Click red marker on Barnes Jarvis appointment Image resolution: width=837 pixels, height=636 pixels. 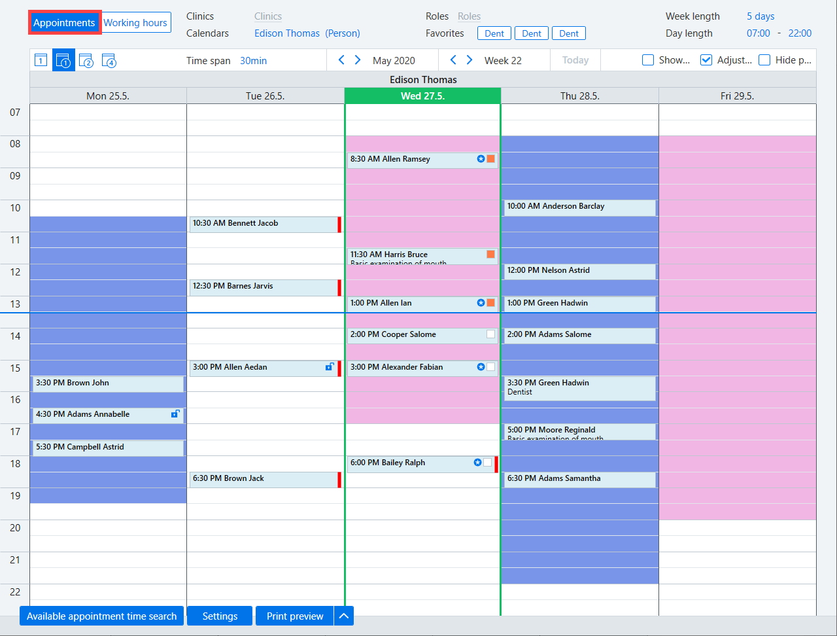click(x=339, y=288)
